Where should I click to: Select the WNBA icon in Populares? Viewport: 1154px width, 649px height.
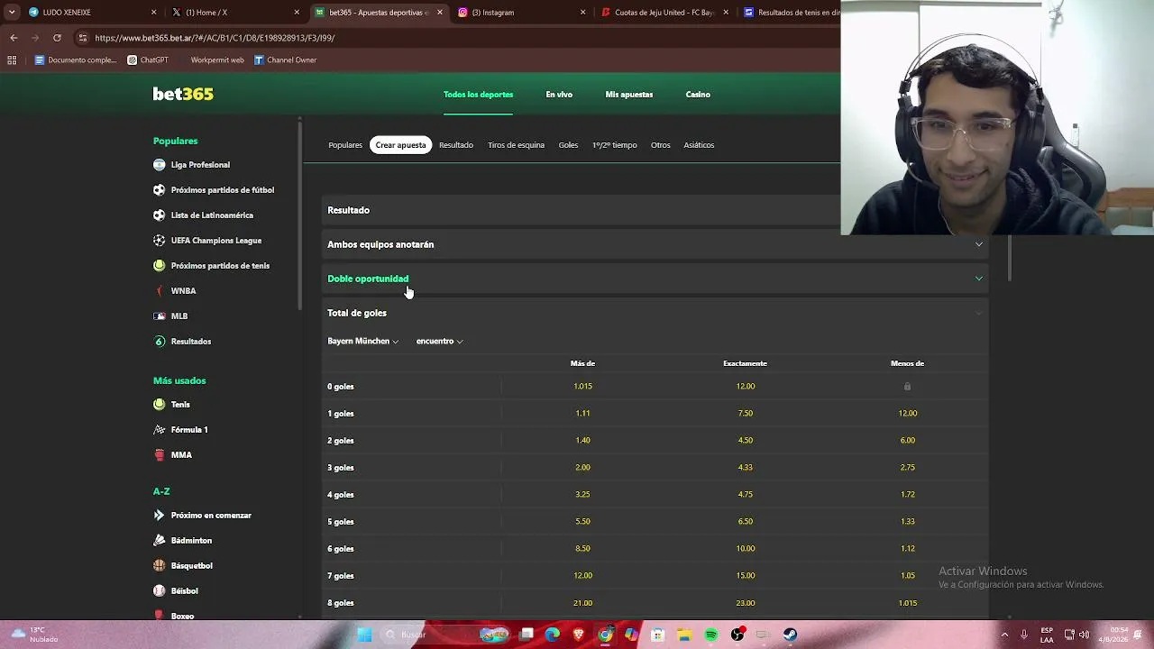(160, 291)
